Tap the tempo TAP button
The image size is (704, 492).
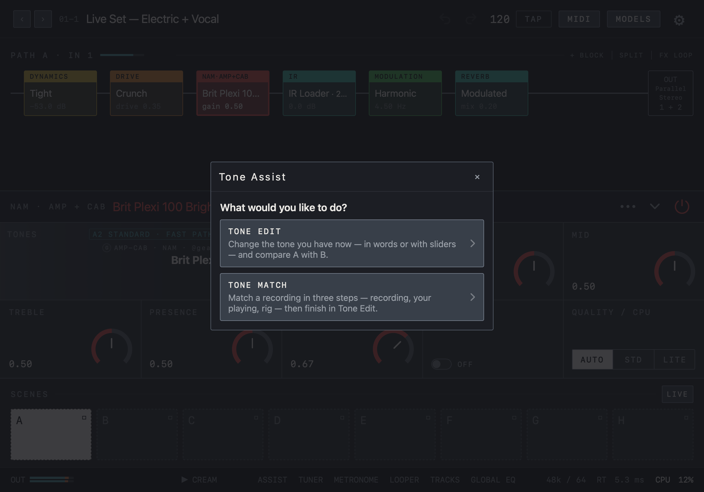pyautogui.click(x=534, y=19)
